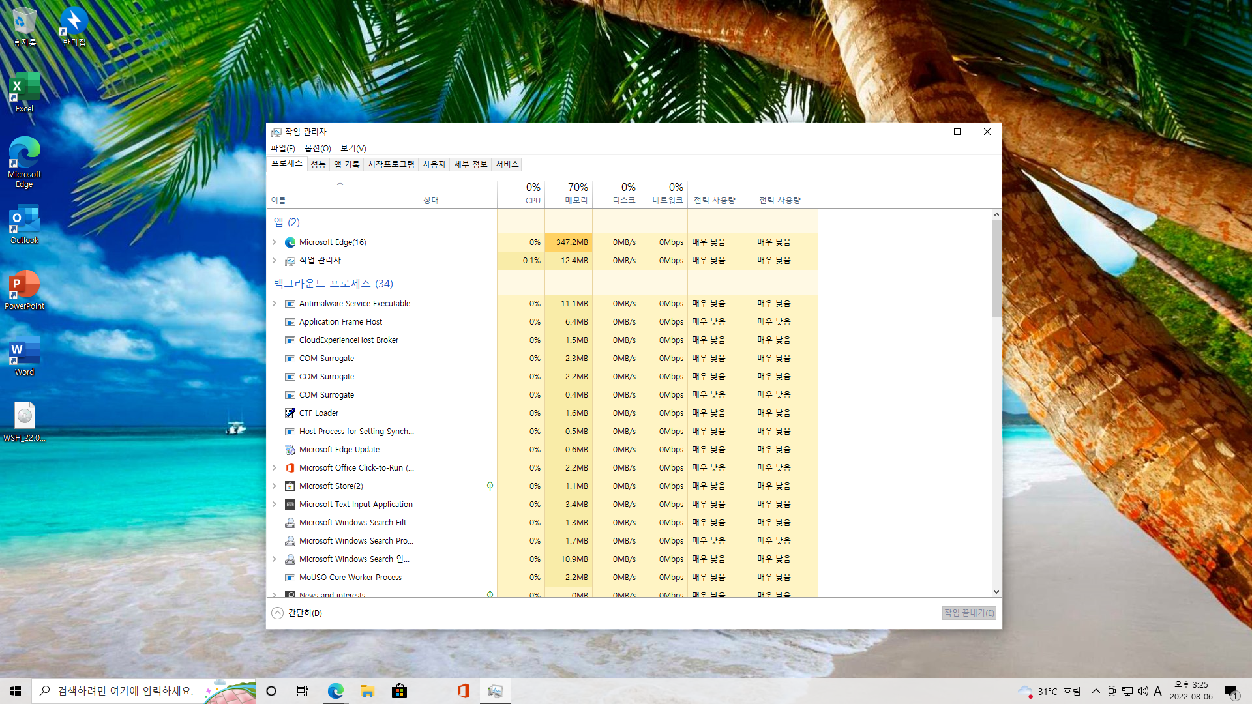Open the PowerPoint desktop shortcut

tap(24, 291)
